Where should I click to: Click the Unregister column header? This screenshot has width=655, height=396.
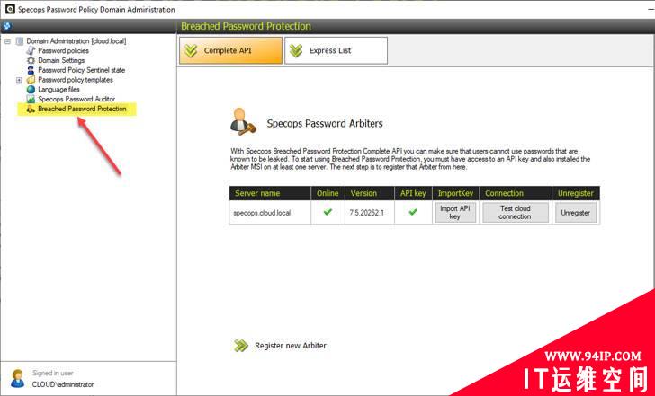coord(576,193)
